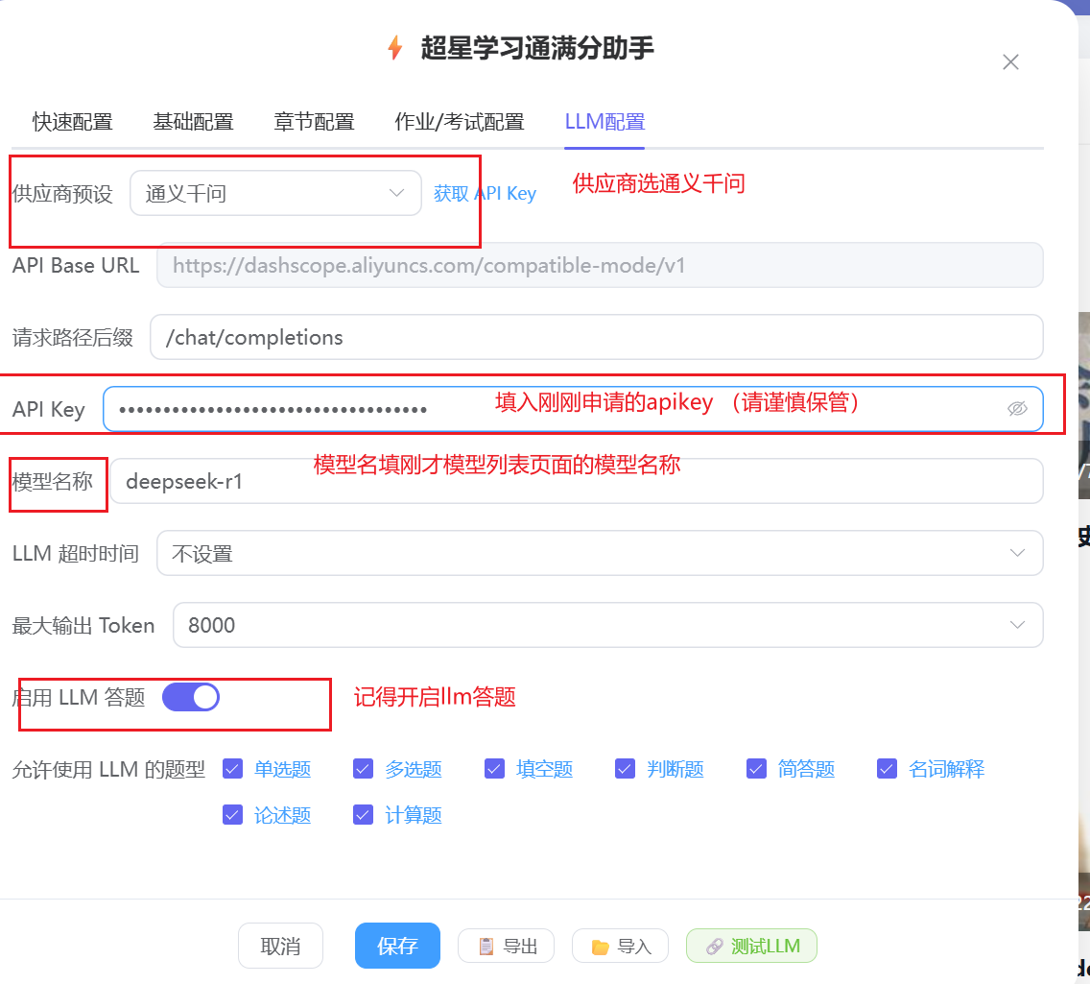Screen dimensions: 1090x984
Task: Open the 章节配置 tab
Action: tap(314, 122)
